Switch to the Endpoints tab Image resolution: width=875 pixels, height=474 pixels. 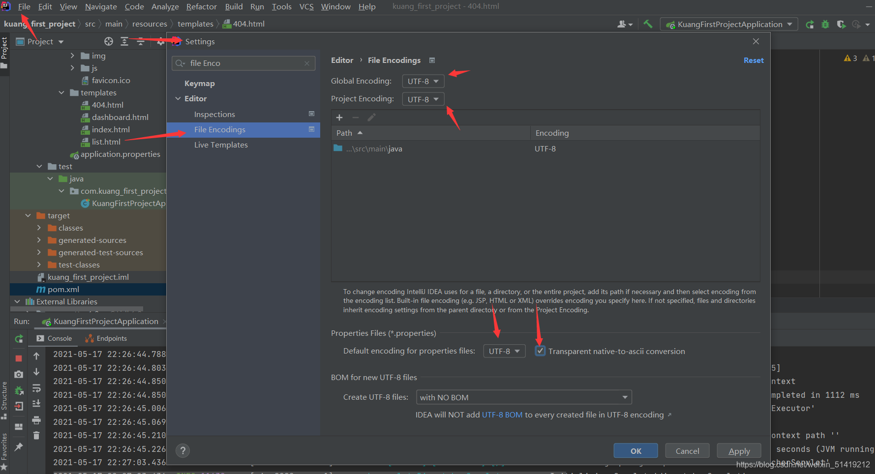111,338
